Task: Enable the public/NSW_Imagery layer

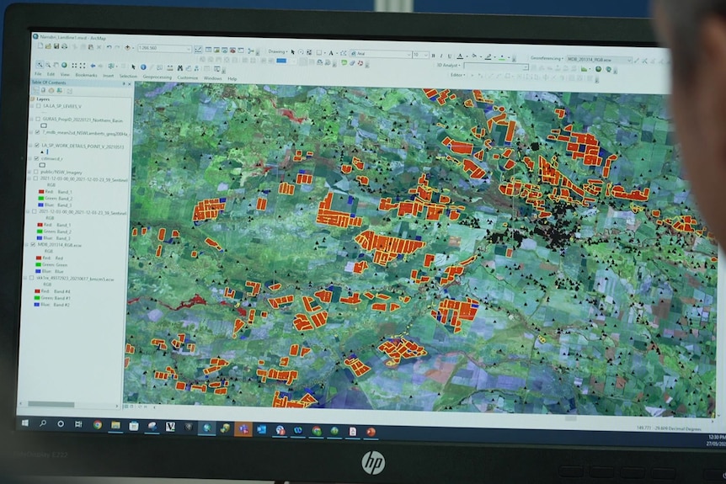Action: click(35, 172)
